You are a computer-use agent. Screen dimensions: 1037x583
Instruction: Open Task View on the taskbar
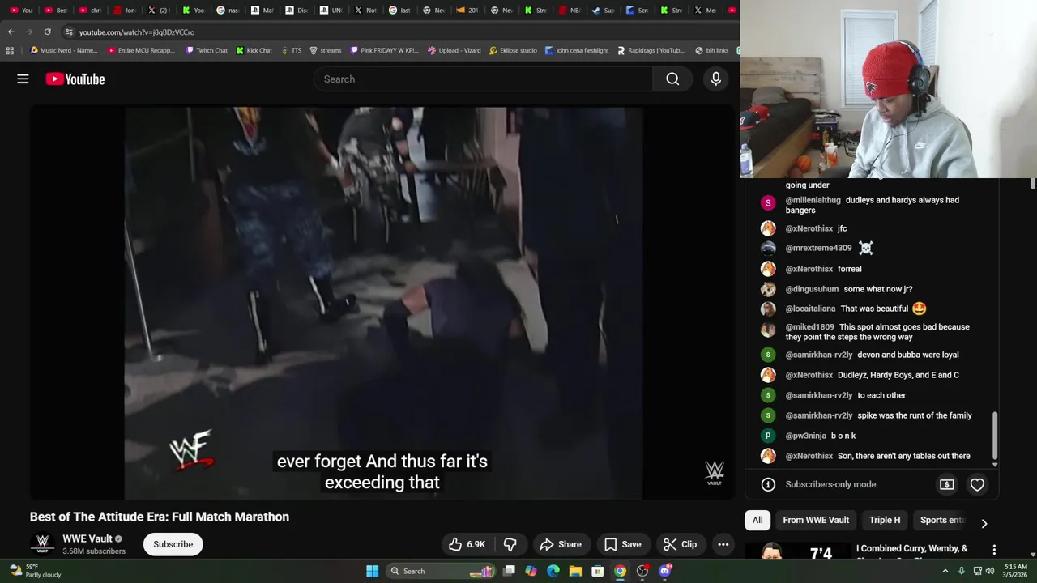509,571
